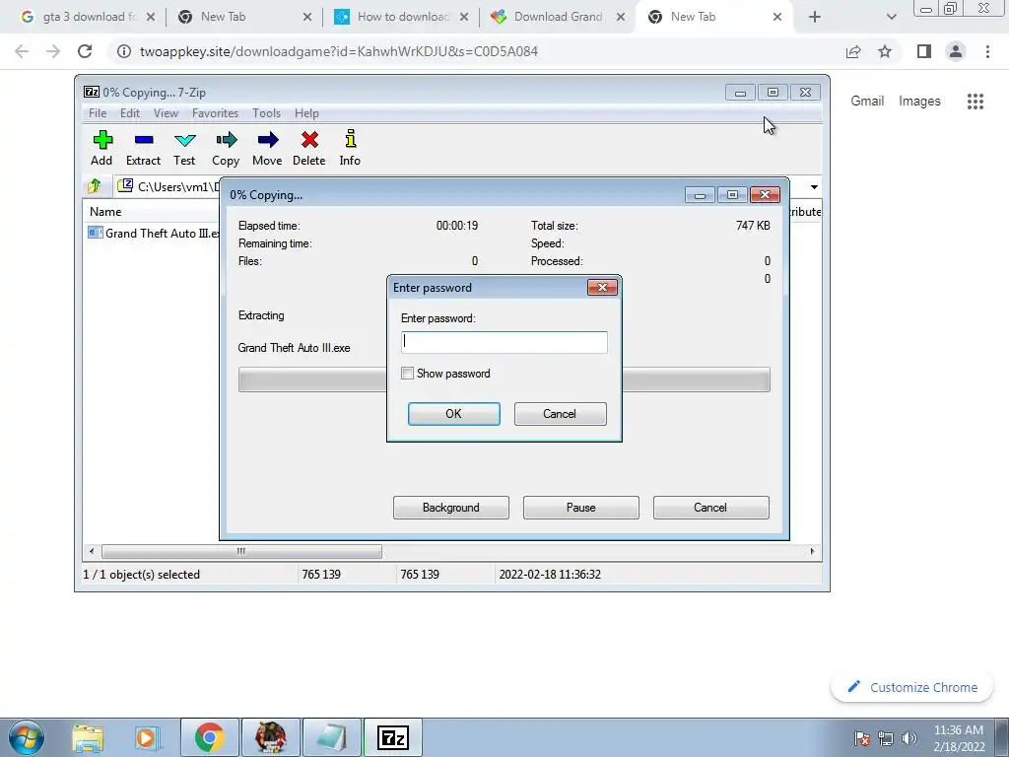This screenshot has width=1009, height=757.
Task: Open a new tab with the plus icon
Action: click(815, 17)
